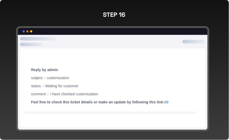
Task: Click the STEP 16 title
Action: pyautogui.click(x=114, y=15)
